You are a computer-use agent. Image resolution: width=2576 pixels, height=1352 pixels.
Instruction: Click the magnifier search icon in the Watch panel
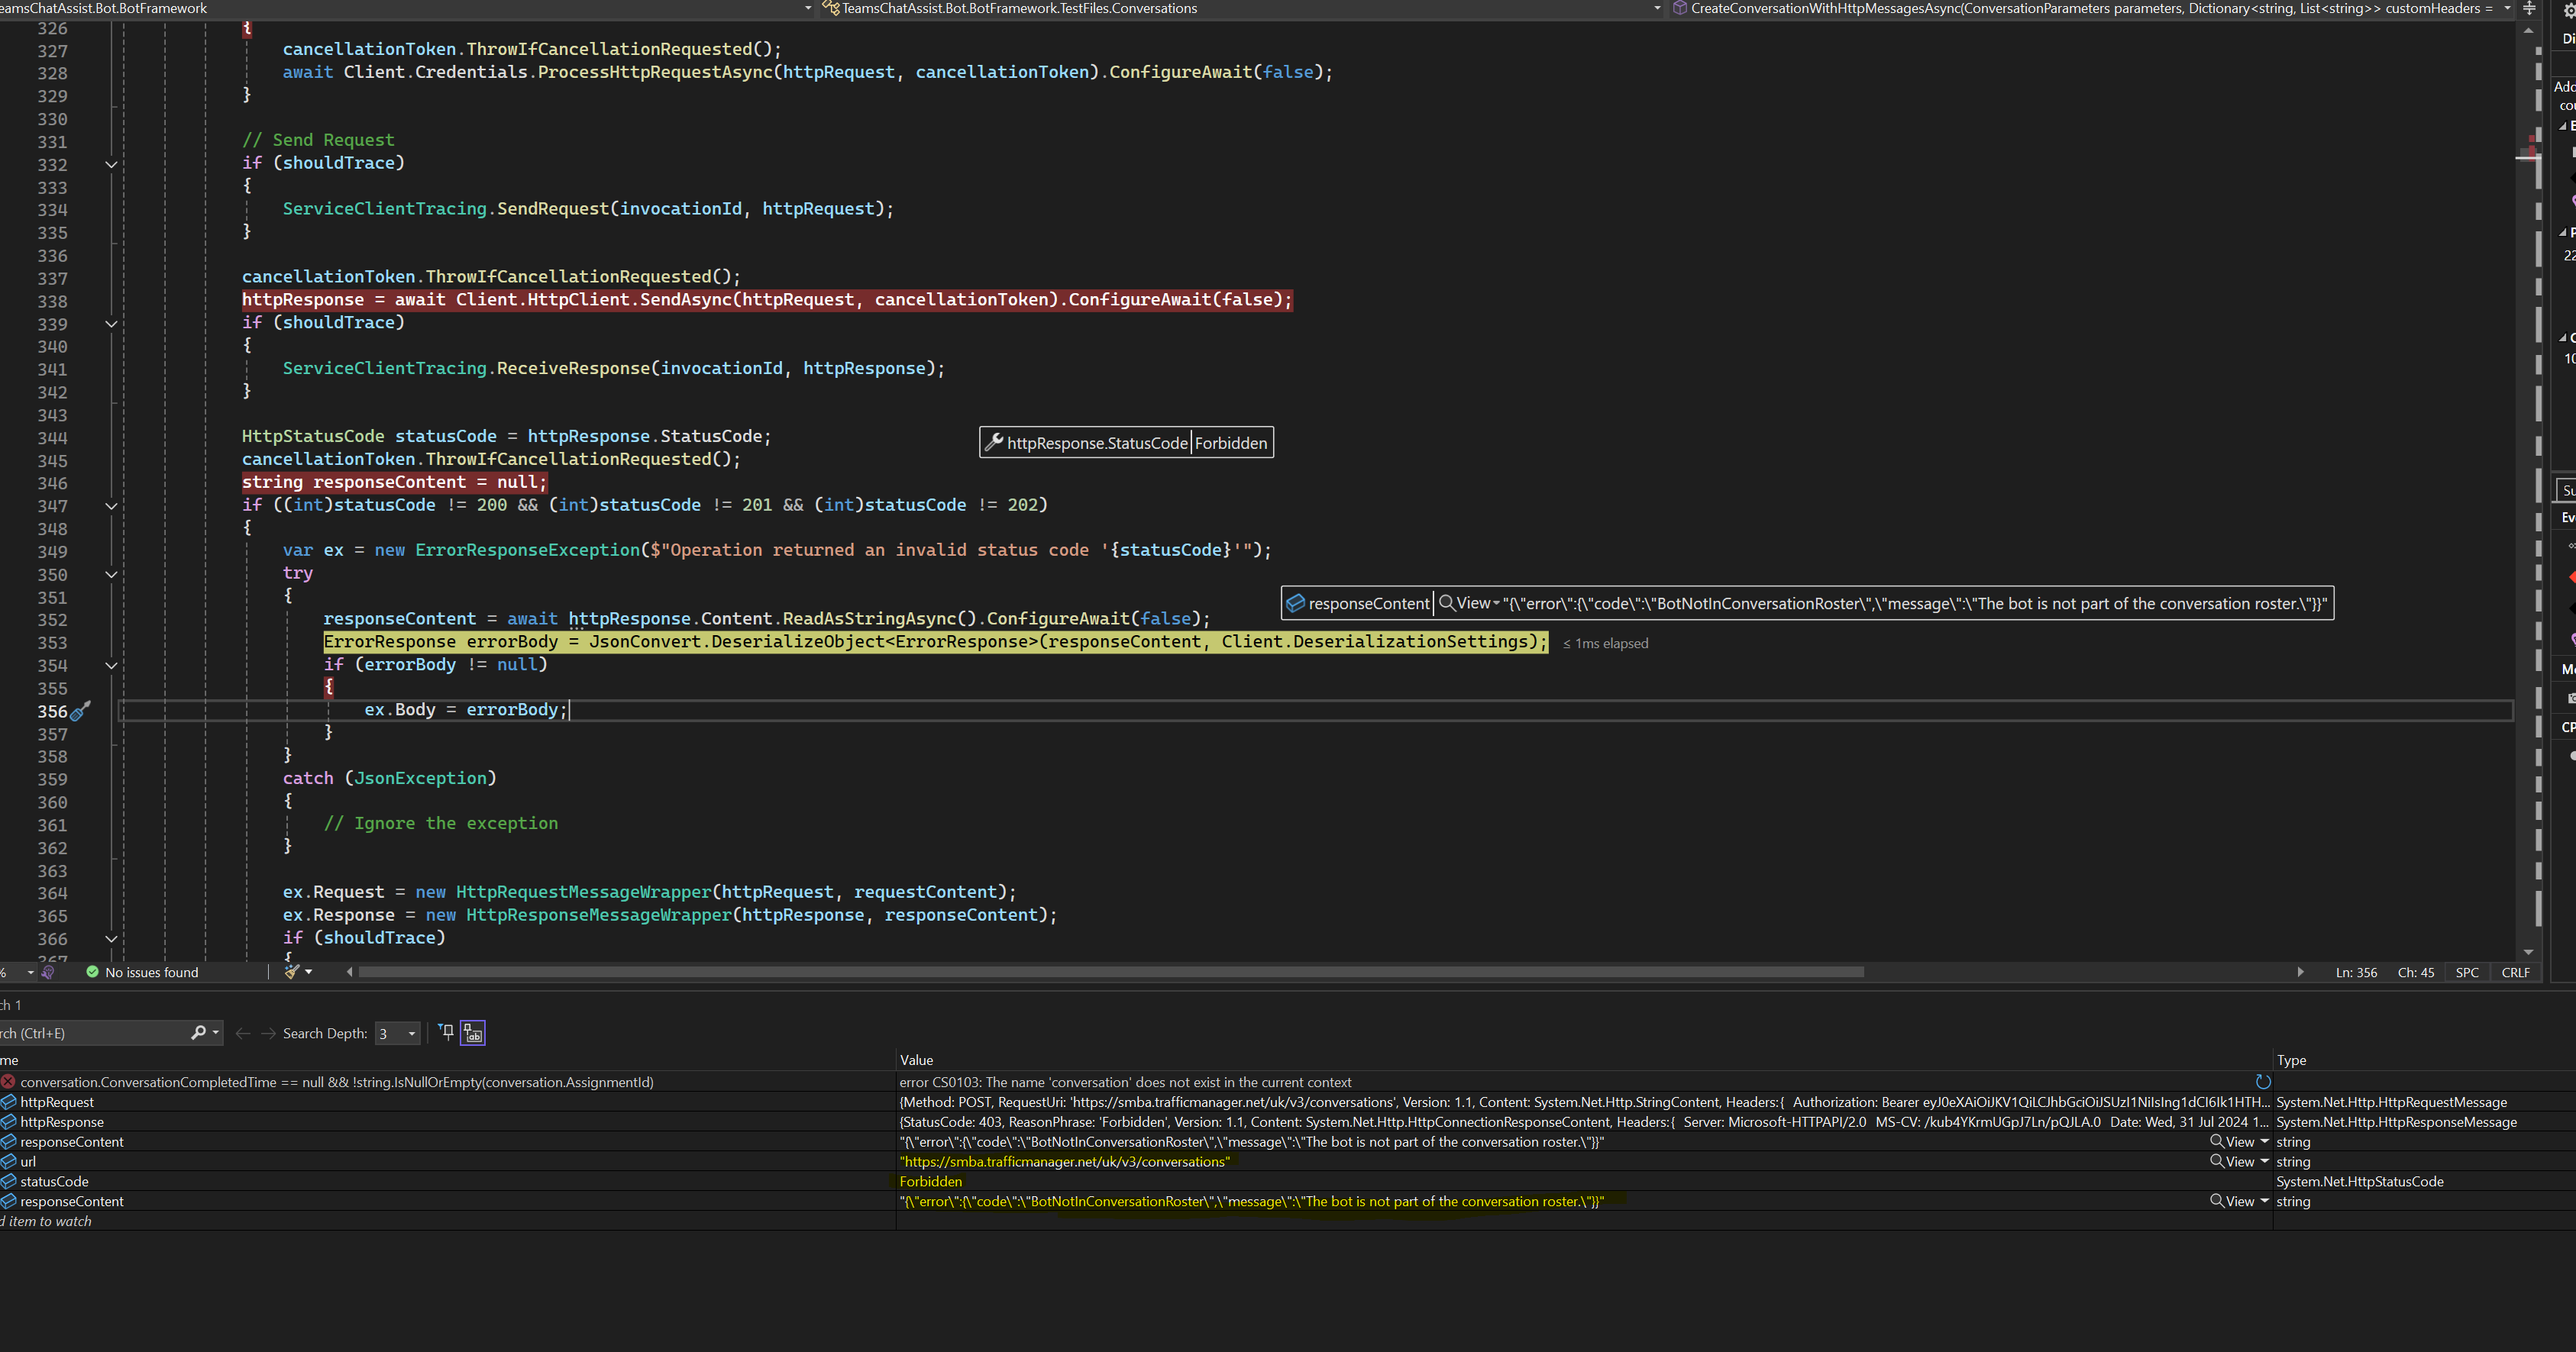click(198, 1032)
